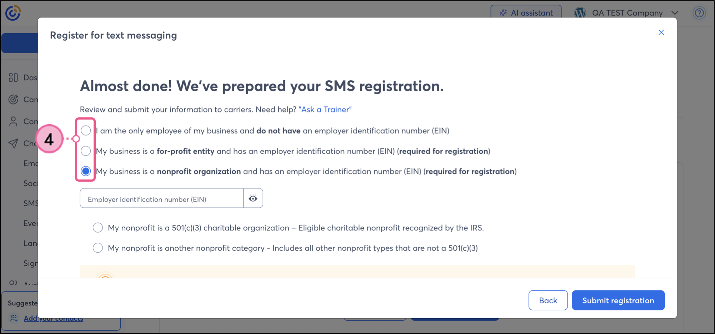Choose the 501(c)(3) charitable organization option

(x=98, y=228)
